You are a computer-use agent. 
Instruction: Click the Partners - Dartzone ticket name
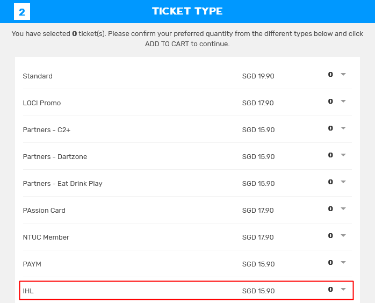55,157
